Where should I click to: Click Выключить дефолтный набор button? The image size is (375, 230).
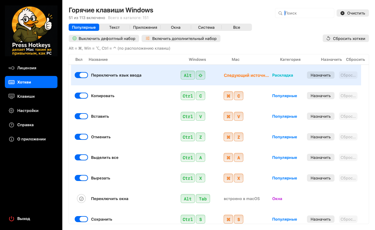(104, 38)
